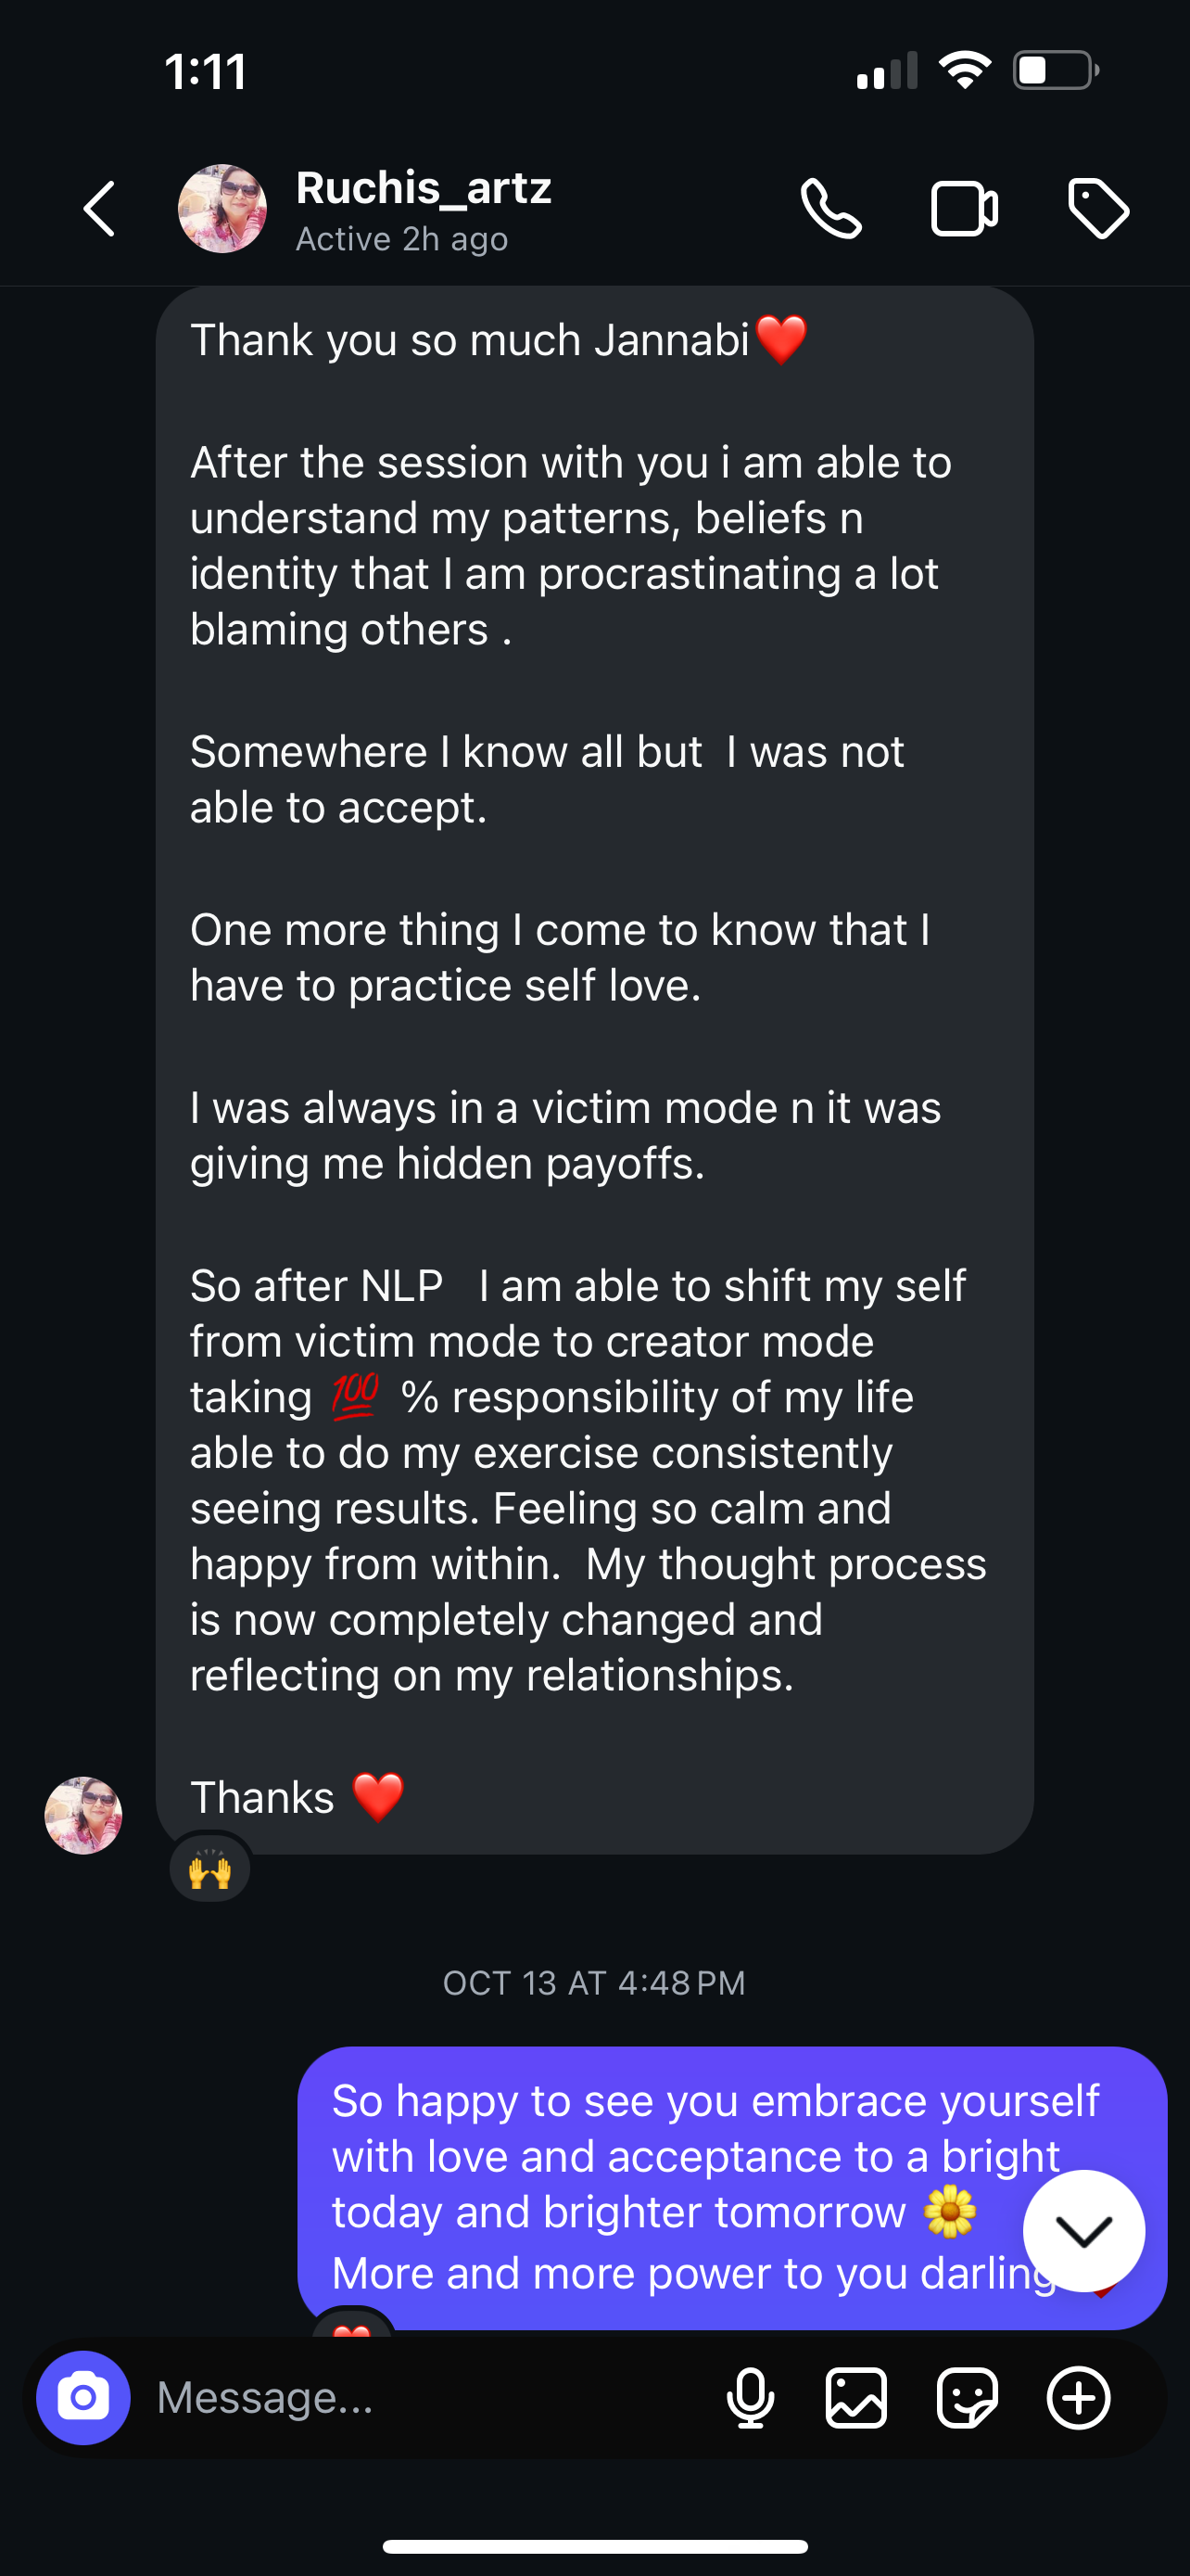Start a video call with Ruchis_artz
The width and height of the screenshot is (1190, 2576).
click(963, 209)
